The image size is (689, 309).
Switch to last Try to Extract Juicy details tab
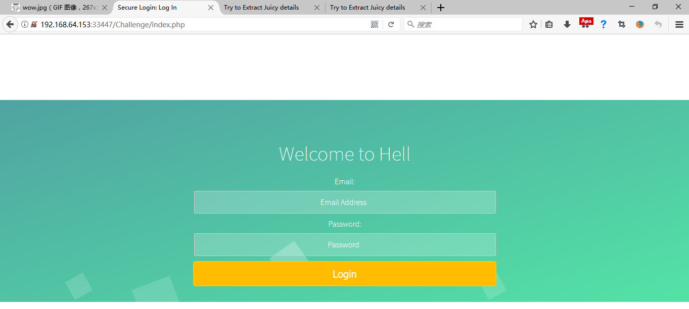click(378, 8)
